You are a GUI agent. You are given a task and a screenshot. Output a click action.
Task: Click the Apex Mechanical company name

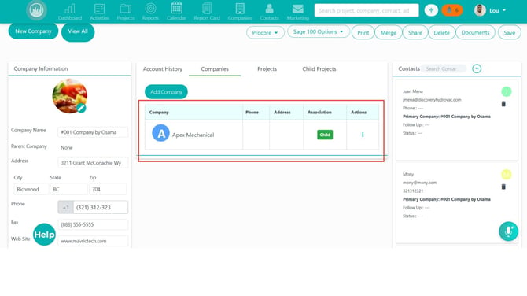coord(193,135)
